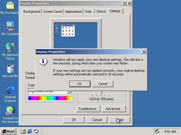
Task: Switch to the Effects tab
Action: pos(101,12)
